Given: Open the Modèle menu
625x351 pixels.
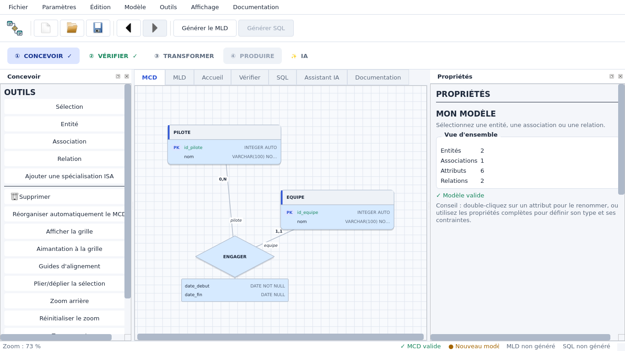Looking at the screenshot, I should point(135,7).
